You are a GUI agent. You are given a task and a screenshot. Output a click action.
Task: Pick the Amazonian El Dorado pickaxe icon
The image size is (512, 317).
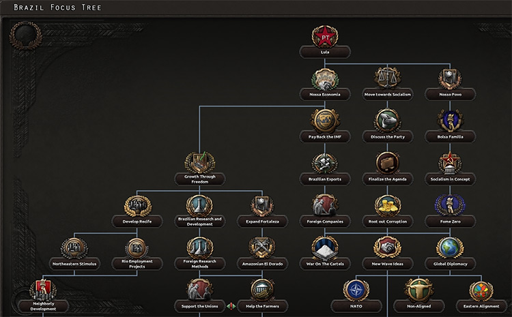262,248
